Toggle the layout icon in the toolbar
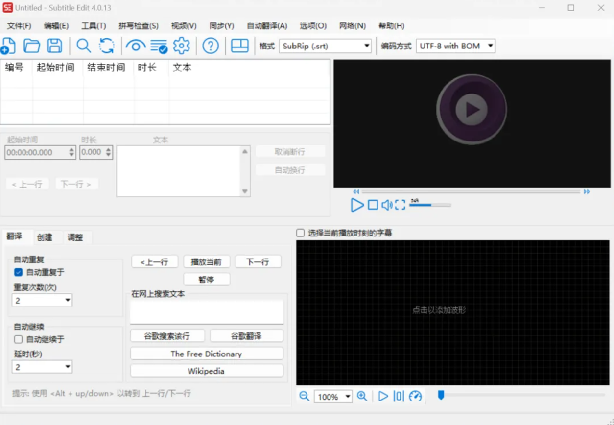Viewport: 614px width, 425px height. (x=240, y=45)
